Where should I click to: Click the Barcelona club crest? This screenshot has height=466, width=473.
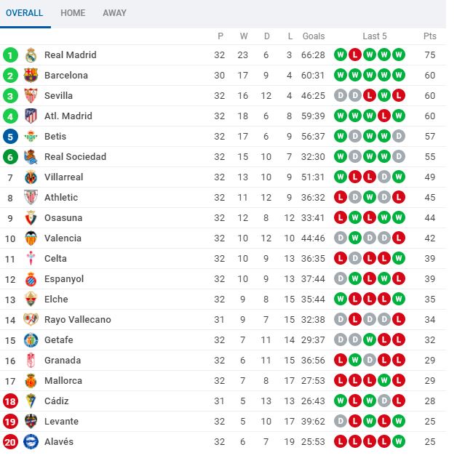click(31, 76)
